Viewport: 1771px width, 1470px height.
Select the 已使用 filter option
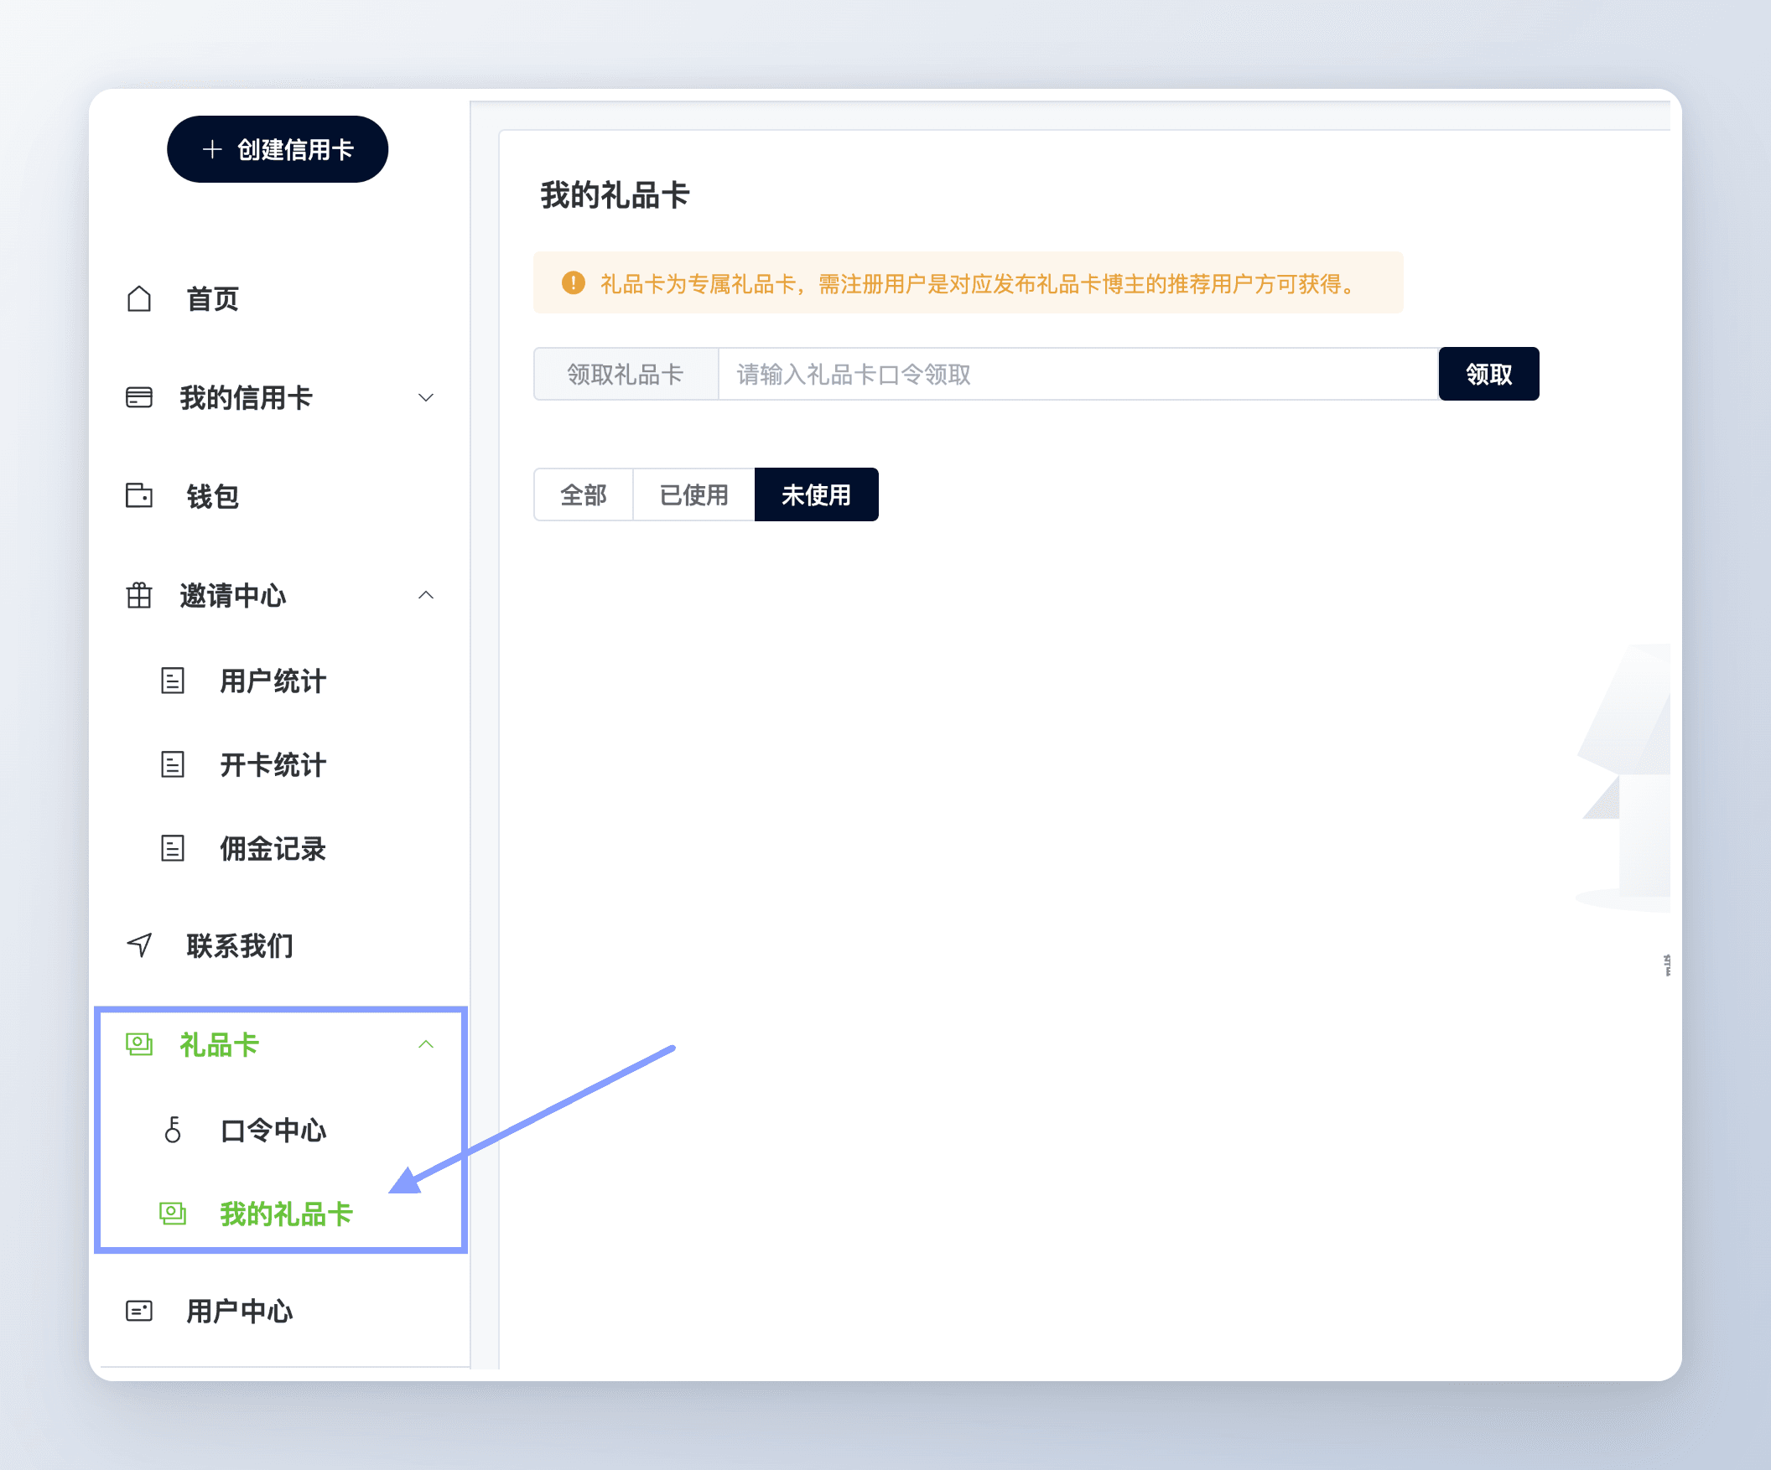point(693,494)
